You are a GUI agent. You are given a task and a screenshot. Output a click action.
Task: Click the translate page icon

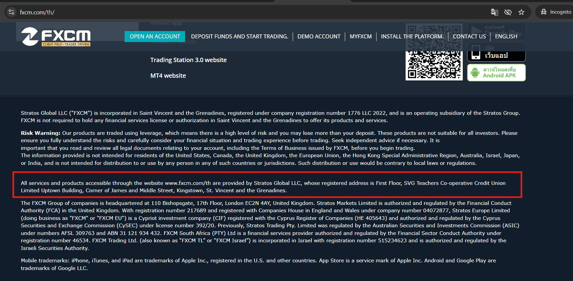point(494,12)
